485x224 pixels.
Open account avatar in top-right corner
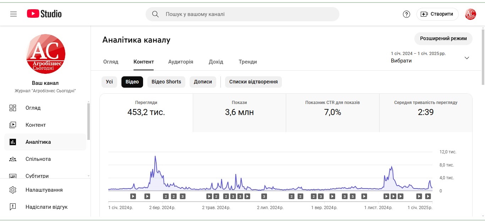(x=470, y=14)
